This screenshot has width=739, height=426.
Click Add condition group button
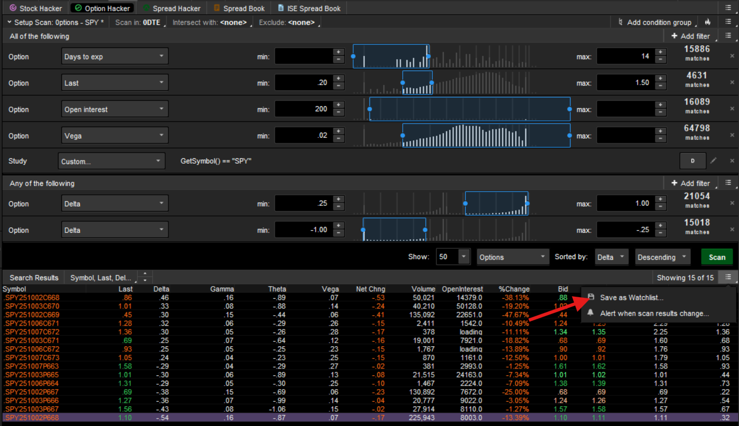[x=654, y=22]
